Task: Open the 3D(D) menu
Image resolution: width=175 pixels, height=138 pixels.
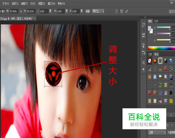Action: pos(33,3)
